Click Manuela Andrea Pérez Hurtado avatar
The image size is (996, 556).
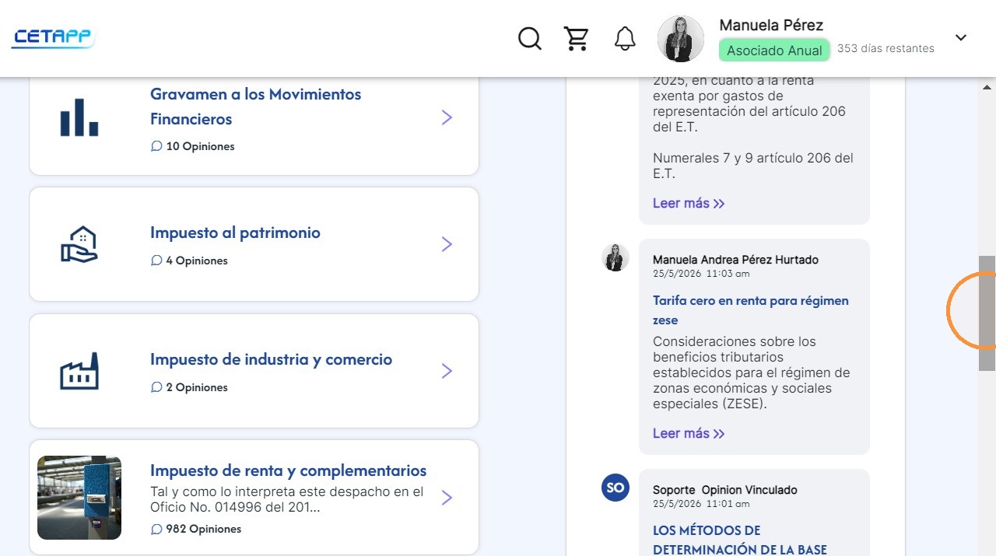(x=615, y=257)
